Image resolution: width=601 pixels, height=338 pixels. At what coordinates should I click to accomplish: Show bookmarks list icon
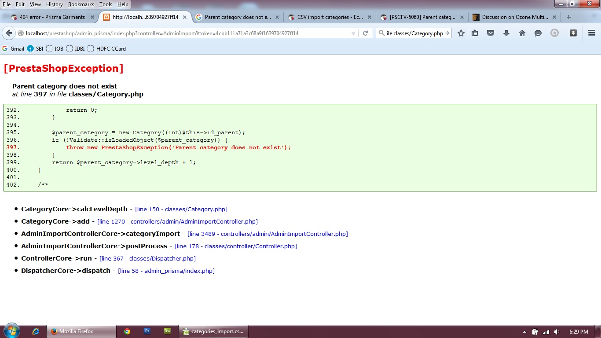point(475,33)
